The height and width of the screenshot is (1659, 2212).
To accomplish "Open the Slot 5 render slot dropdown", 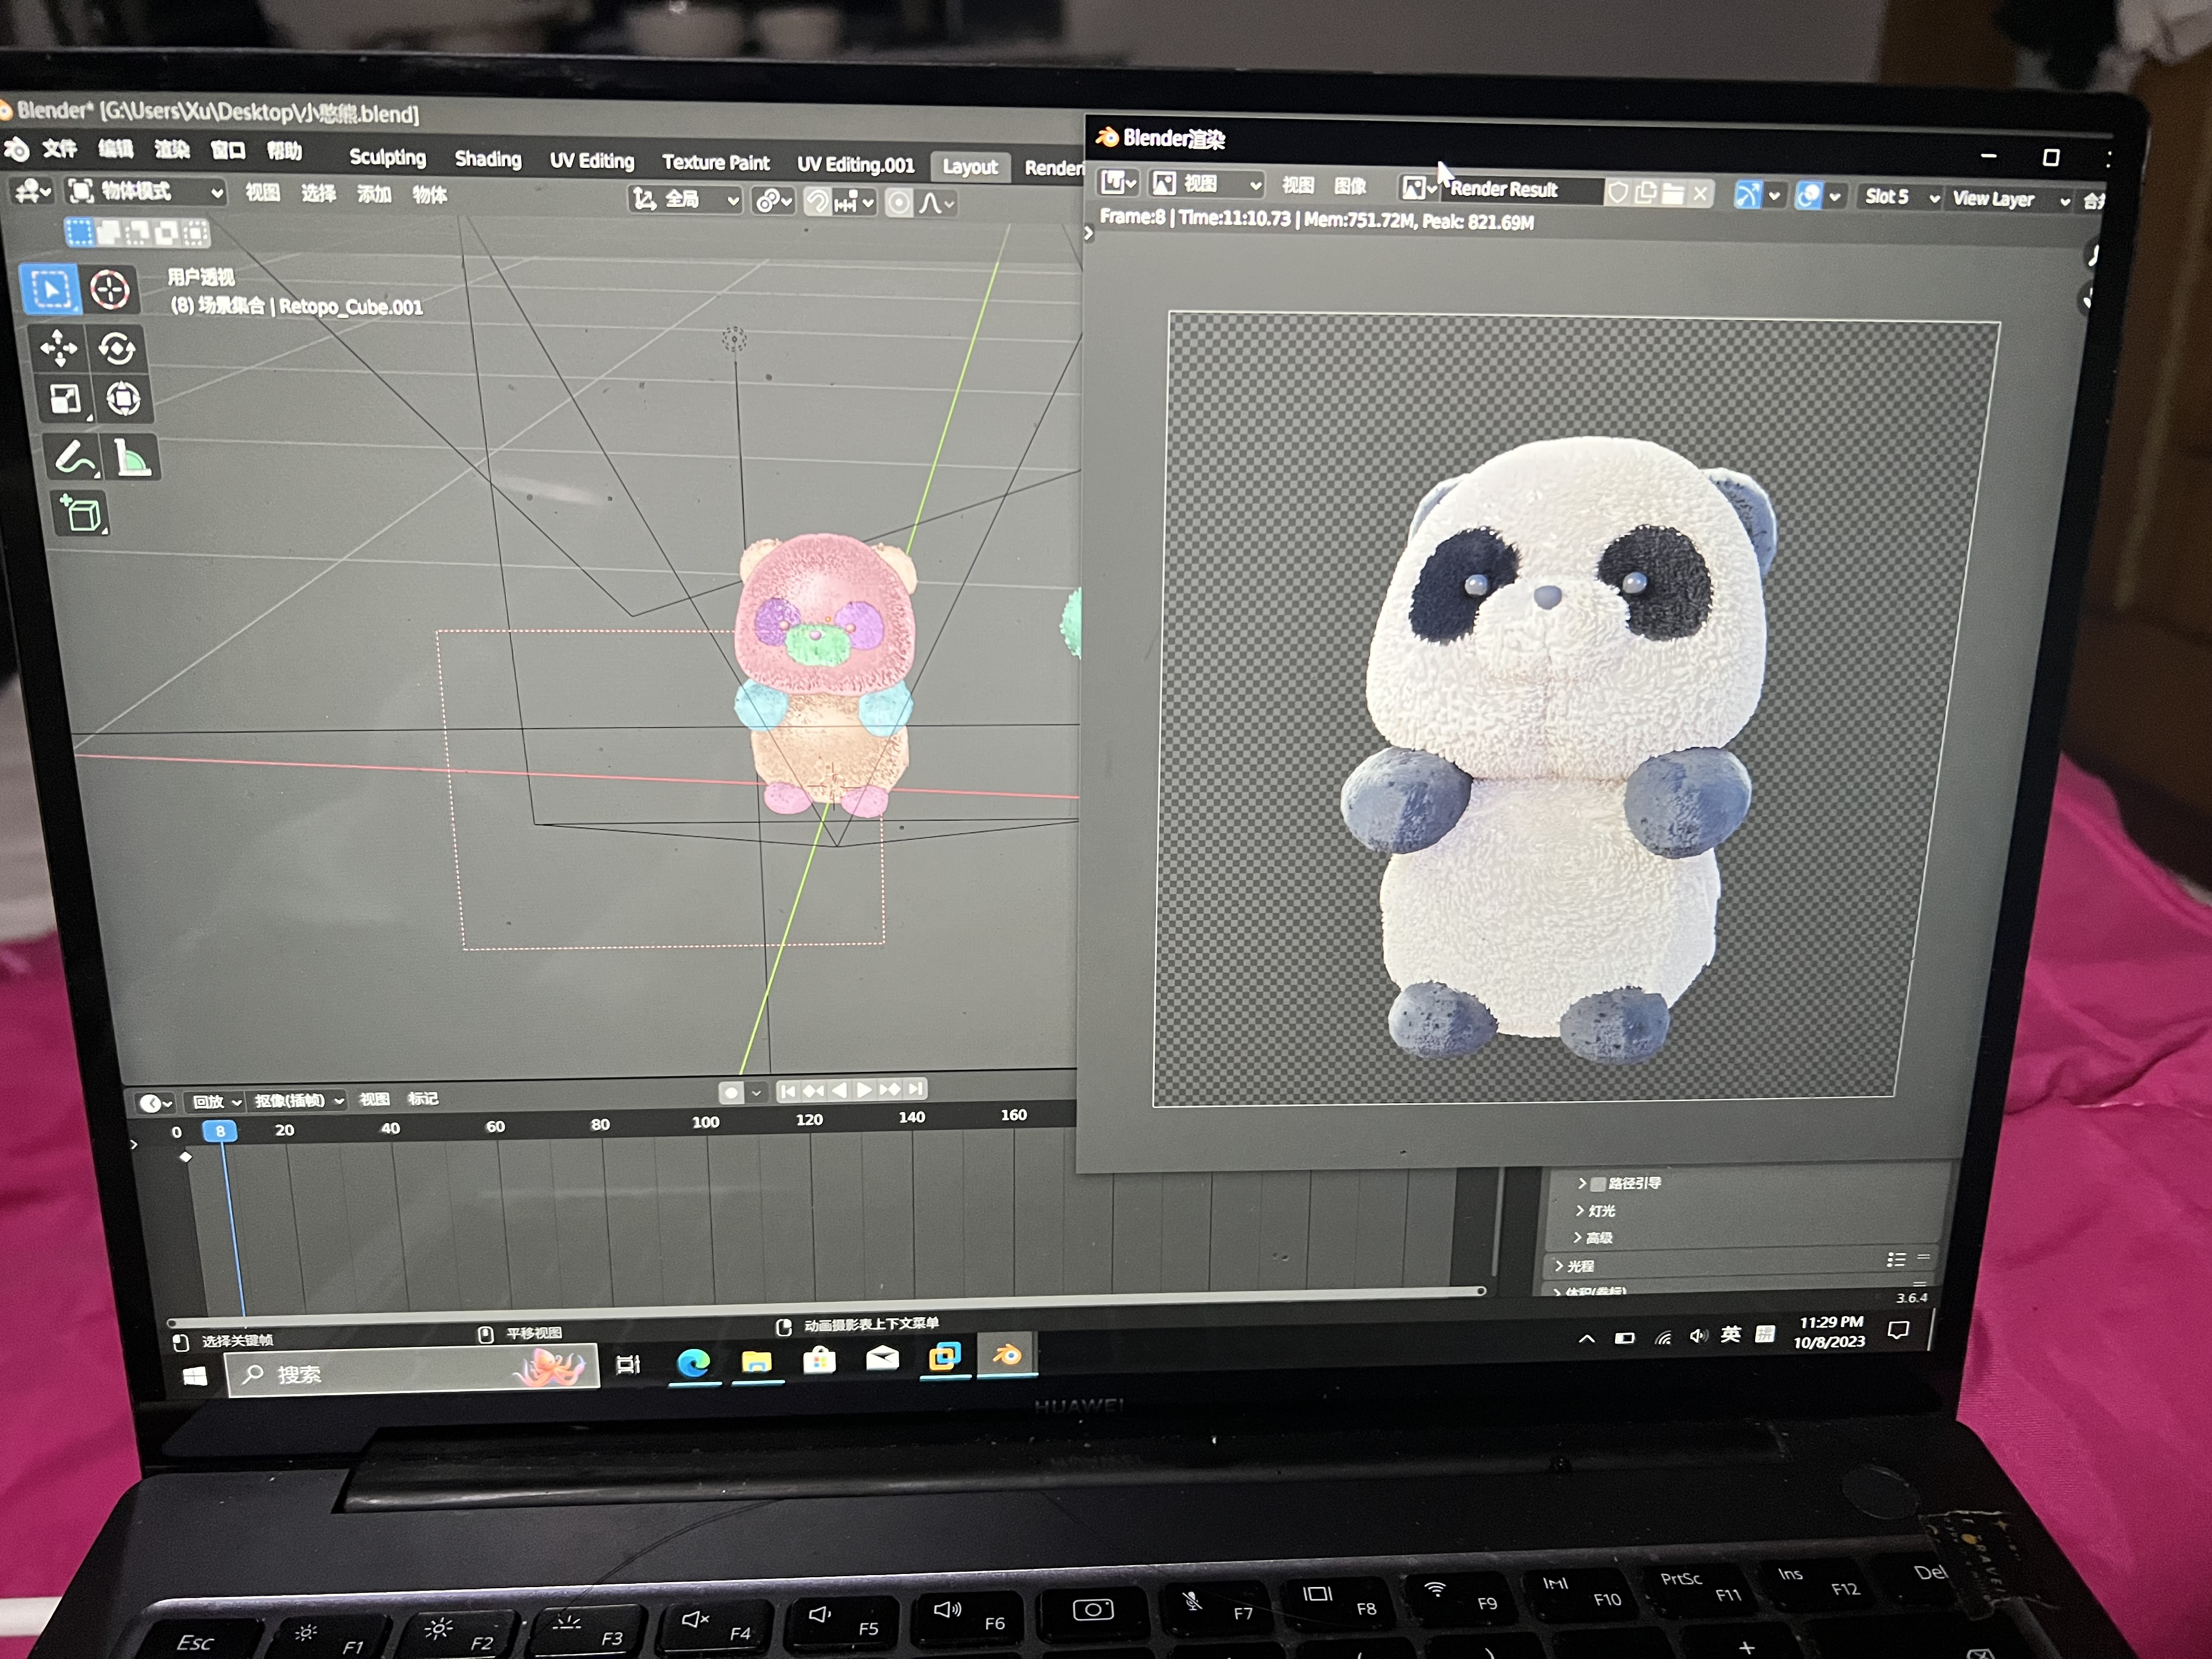I will click(1899, 197).
